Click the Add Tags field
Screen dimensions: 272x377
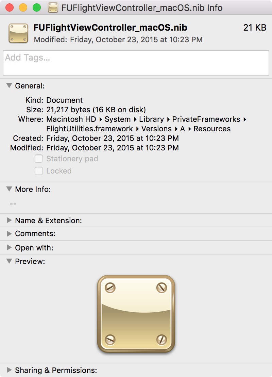click(136, 63)
